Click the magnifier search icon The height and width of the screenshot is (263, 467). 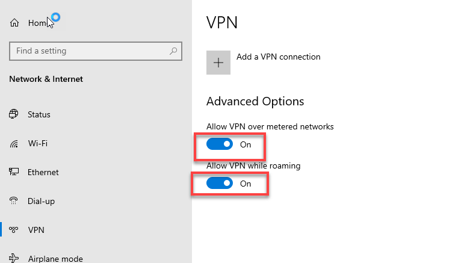click(173, 51)
